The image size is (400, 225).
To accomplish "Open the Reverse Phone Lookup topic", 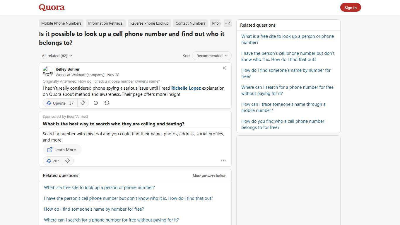I will point(149,23).
